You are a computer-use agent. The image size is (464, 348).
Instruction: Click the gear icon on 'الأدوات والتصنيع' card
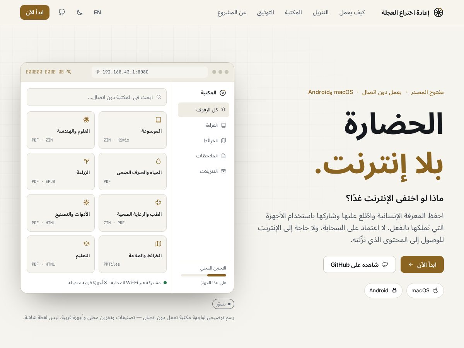86,203
